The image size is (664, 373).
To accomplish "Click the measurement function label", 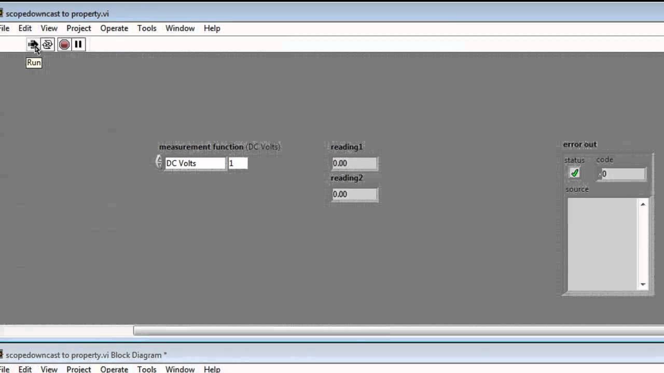I will [x=219, y=147].
